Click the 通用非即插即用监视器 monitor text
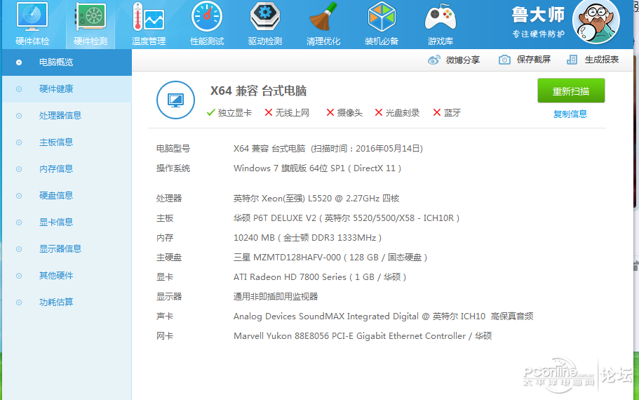Image resolution: width=639 pixels, height=400 pixels. pos(276,297)
